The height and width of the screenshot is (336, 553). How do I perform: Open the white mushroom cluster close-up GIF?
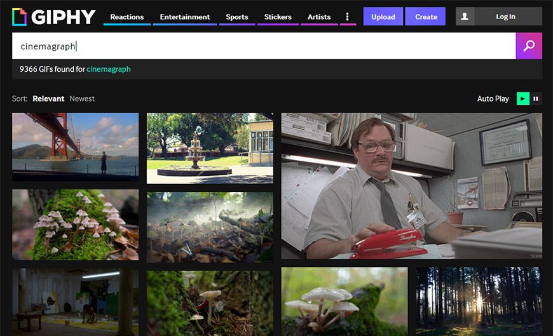pyautogui.click(x=345, y=302)
